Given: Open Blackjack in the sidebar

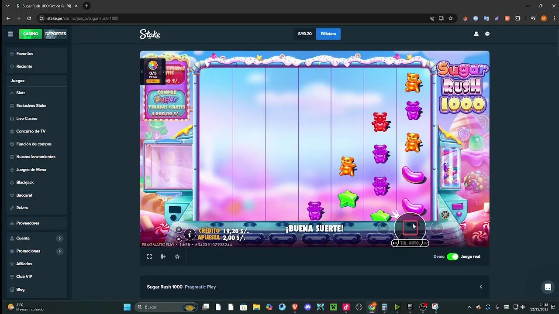Looking at the screenshot, I should [x=37, y=182].
